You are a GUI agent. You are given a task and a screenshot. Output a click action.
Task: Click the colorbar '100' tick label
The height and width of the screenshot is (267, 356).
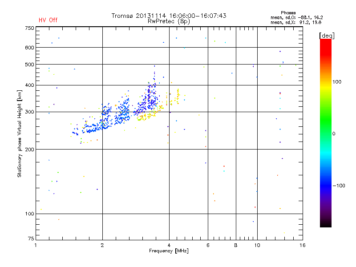tap(337, 82)
